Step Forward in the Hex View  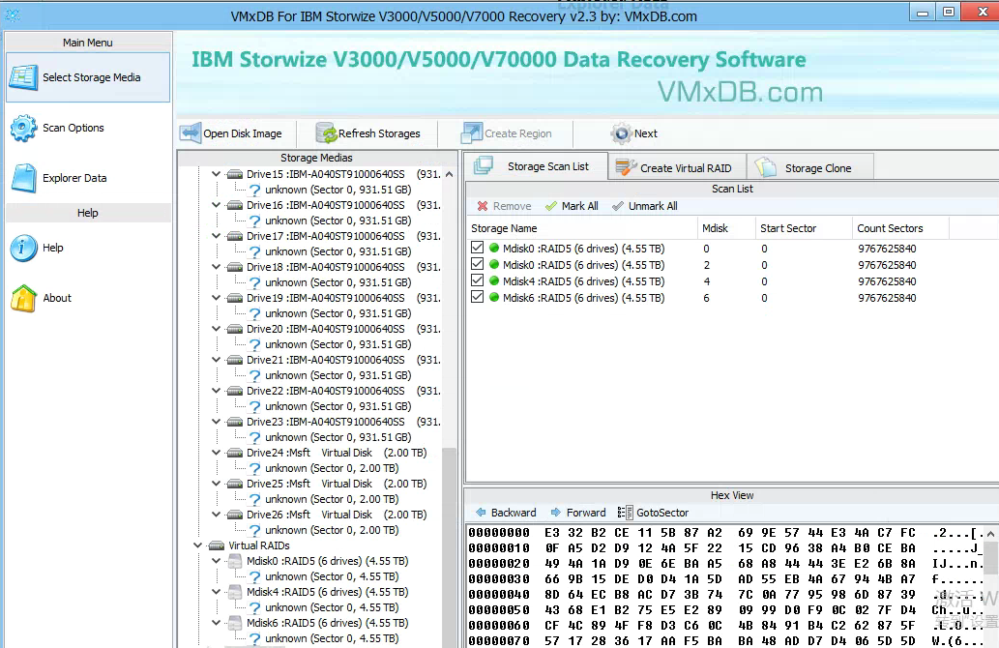coord(578,513)
